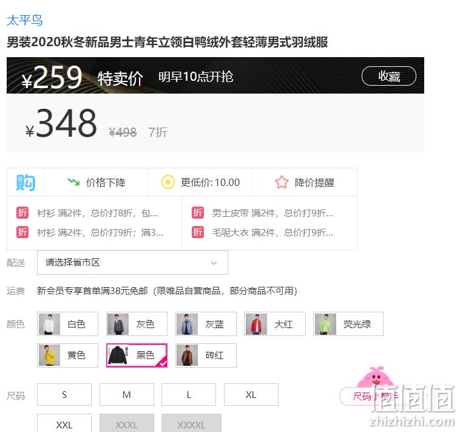This screenshot has width=460, height=432.
Task: Open the 价格下降 tab
Action: [96, 182]
